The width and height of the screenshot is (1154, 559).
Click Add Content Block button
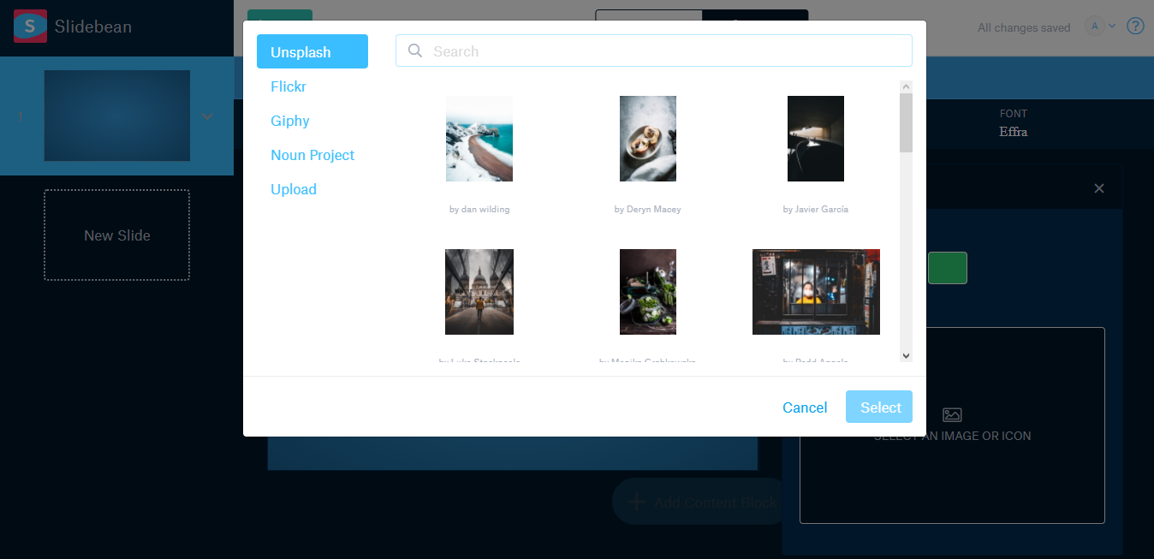[x=700, y=502]
